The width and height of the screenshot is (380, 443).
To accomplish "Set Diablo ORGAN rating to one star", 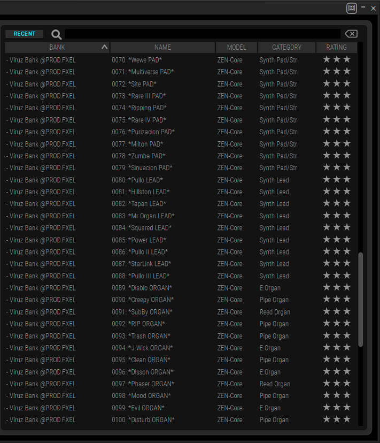I will click(327, 287).
